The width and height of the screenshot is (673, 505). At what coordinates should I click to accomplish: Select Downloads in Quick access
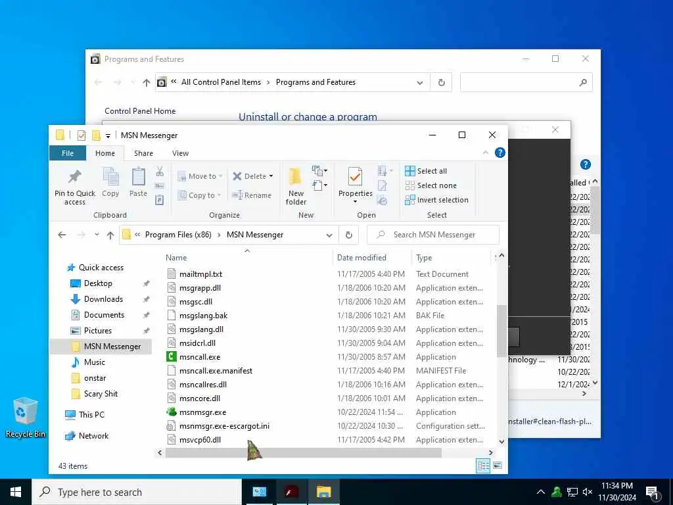103,299
